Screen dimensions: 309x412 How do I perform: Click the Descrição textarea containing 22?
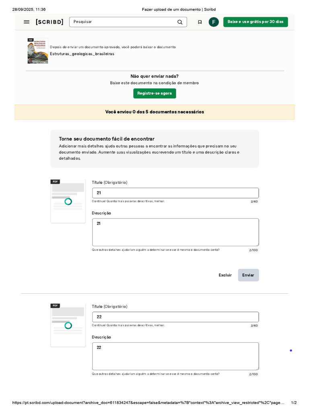pyautogui.click(x=175, y=356)
